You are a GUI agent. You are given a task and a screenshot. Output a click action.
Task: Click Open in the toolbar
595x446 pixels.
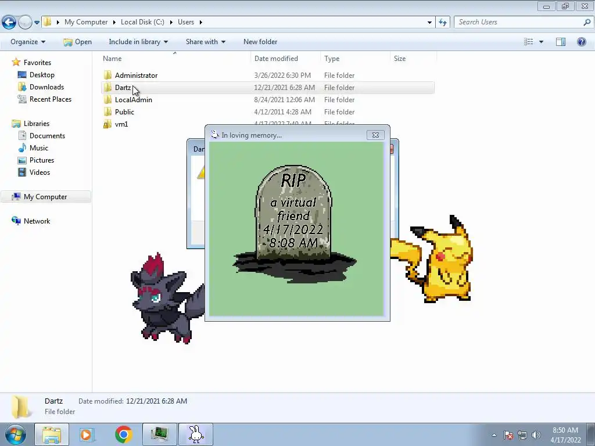pyautogui.click(x=78, y=42)
